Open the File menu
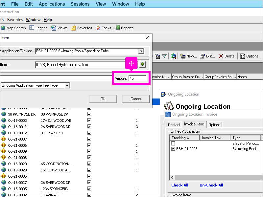 (x=15, y=4)
